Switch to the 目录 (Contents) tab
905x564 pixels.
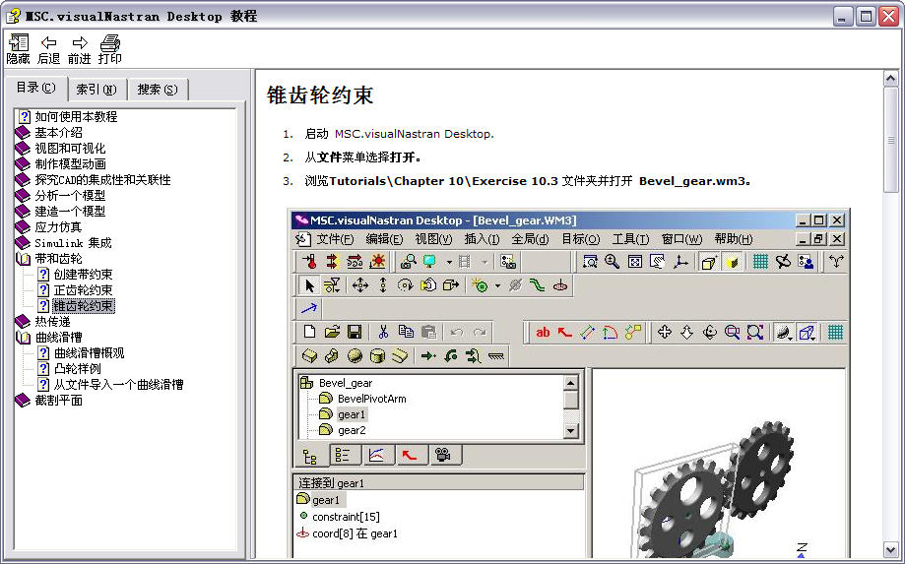[x=35, y=88]
